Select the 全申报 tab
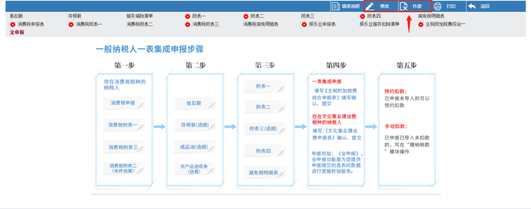The image size is (531, 209). tap(17, 32)
